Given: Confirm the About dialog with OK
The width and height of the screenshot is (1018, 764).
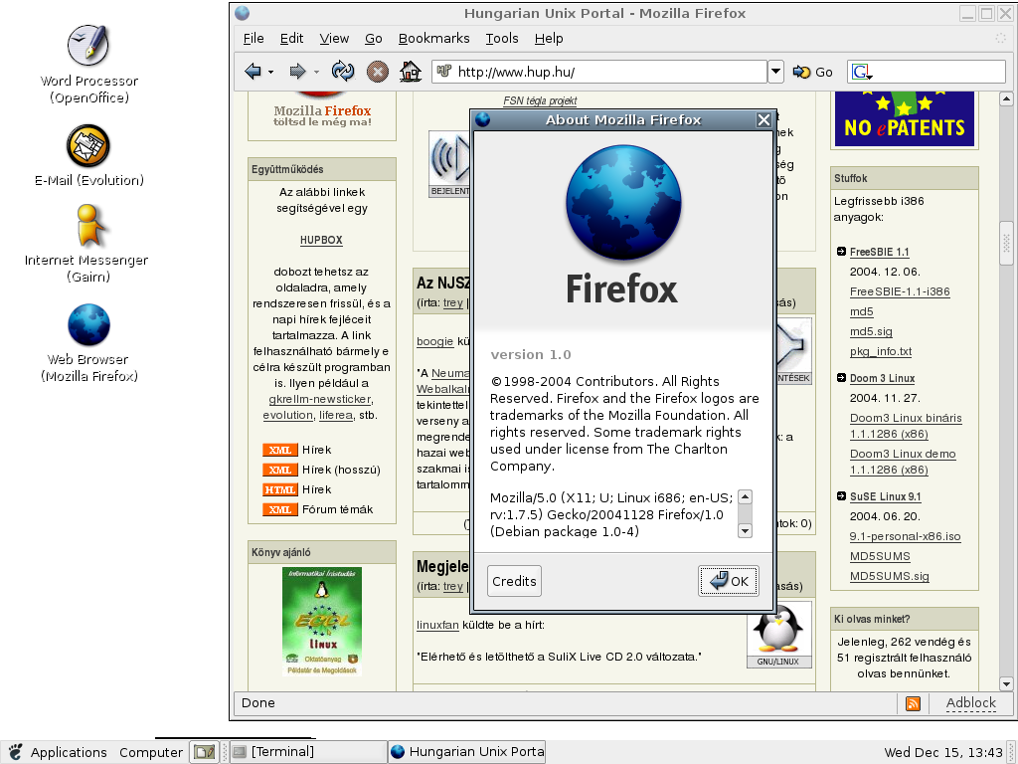Looking at the screenshot, I should click(x=729, y=581).
